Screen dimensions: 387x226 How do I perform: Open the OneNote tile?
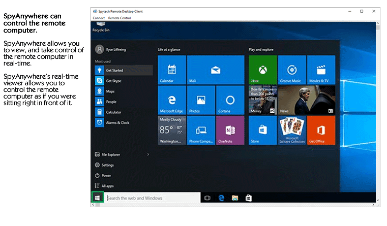(x=230, y=131)
